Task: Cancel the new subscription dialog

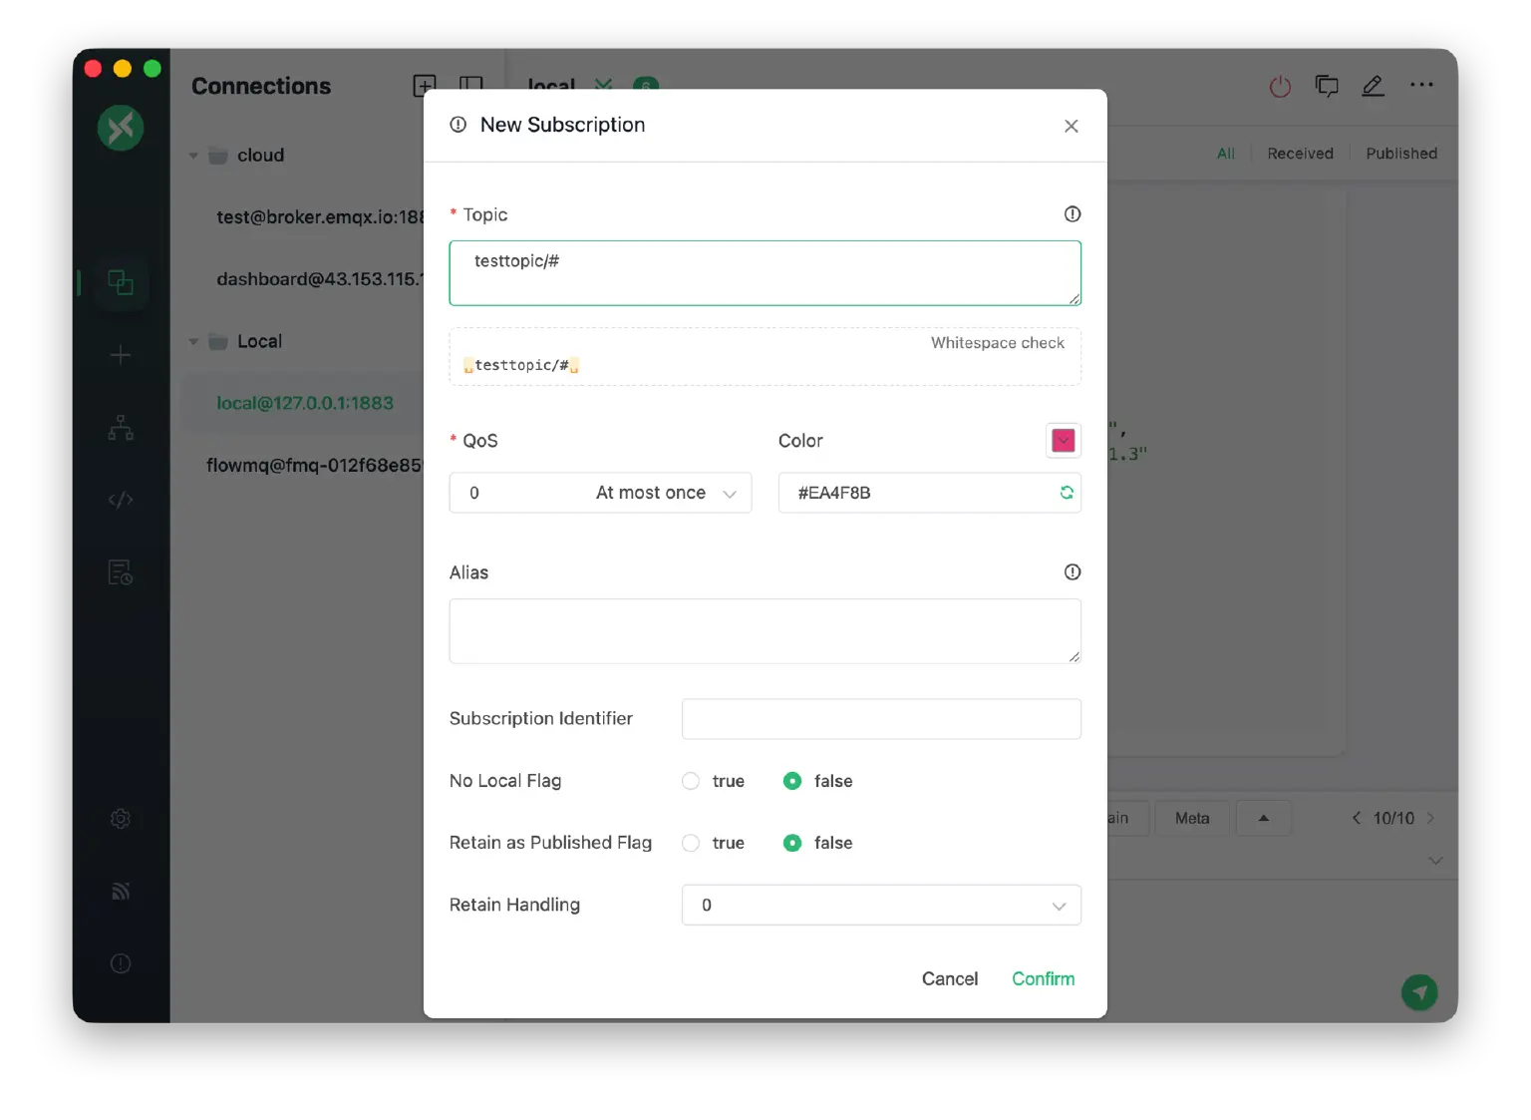Action: (949, 978)
